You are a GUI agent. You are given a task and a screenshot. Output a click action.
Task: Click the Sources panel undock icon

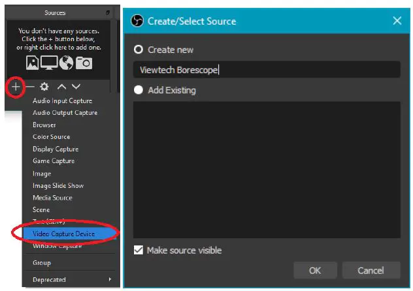[107, 12]
